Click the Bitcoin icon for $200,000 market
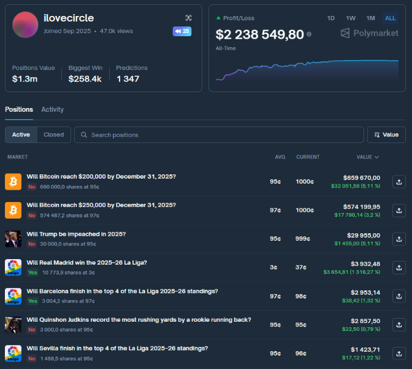 (x=13, y=182)
